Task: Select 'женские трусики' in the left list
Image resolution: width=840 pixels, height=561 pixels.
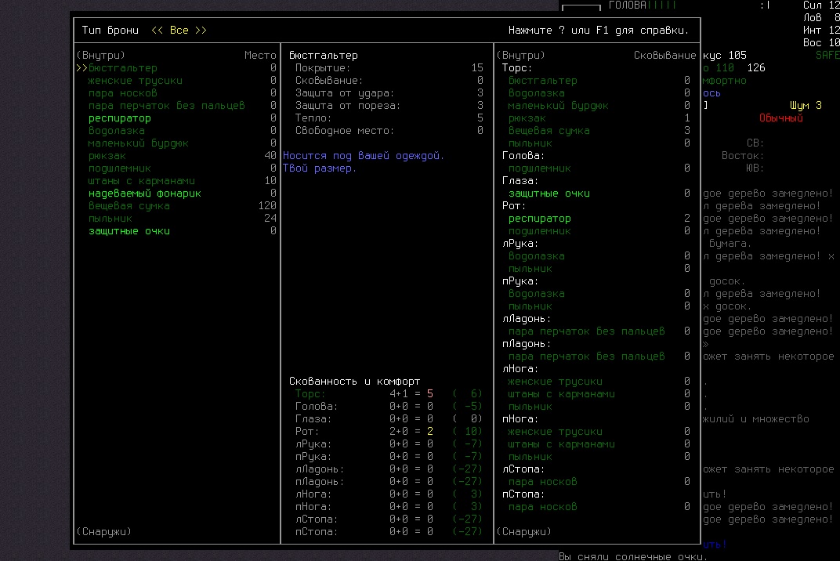Action: pyautogui.click(x=135, y=81)
